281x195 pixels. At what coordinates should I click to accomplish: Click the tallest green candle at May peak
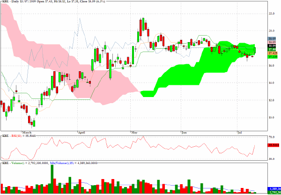pos(143,24)
